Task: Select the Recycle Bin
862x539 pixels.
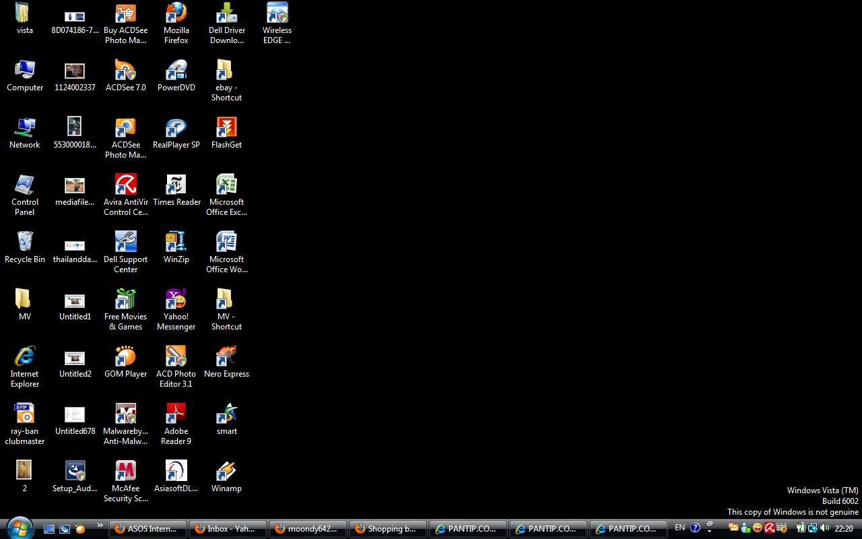Action: pyautogui.click(x=24, y=247)
